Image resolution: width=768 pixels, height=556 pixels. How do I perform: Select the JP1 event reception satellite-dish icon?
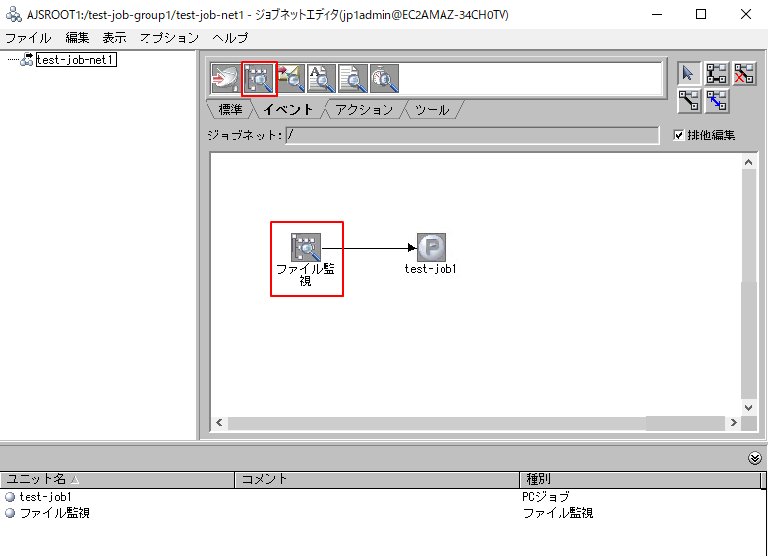click(x=225, y=79)
